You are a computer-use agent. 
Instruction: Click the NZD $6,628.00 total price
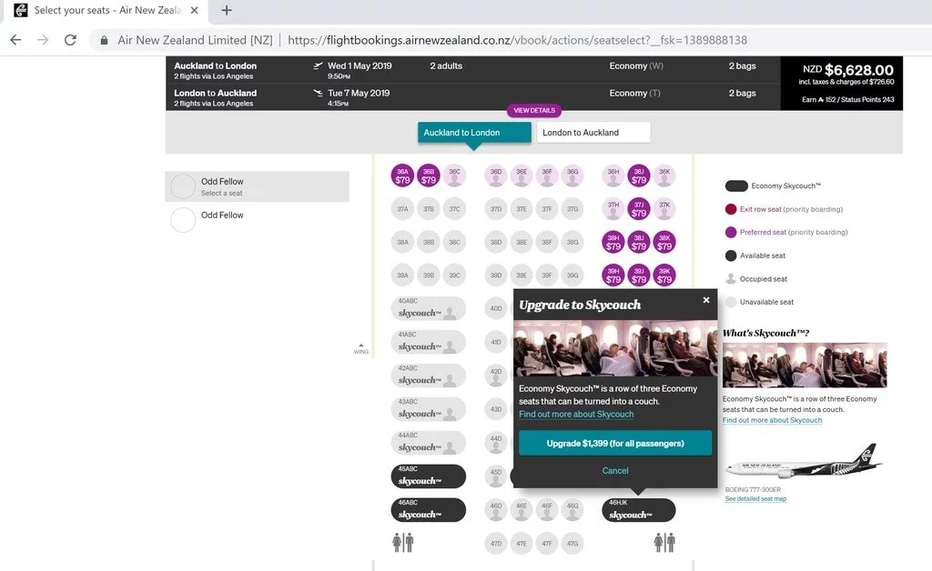click(848, 70)
